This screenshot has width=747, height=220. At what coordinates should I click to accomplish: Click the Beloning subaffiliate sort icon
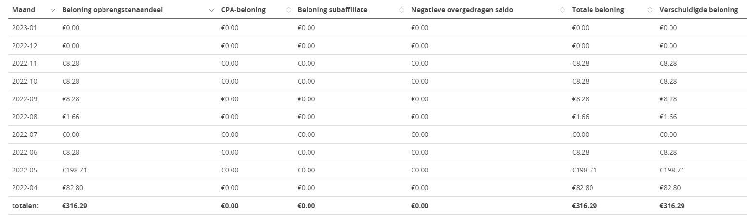point(402,10)
